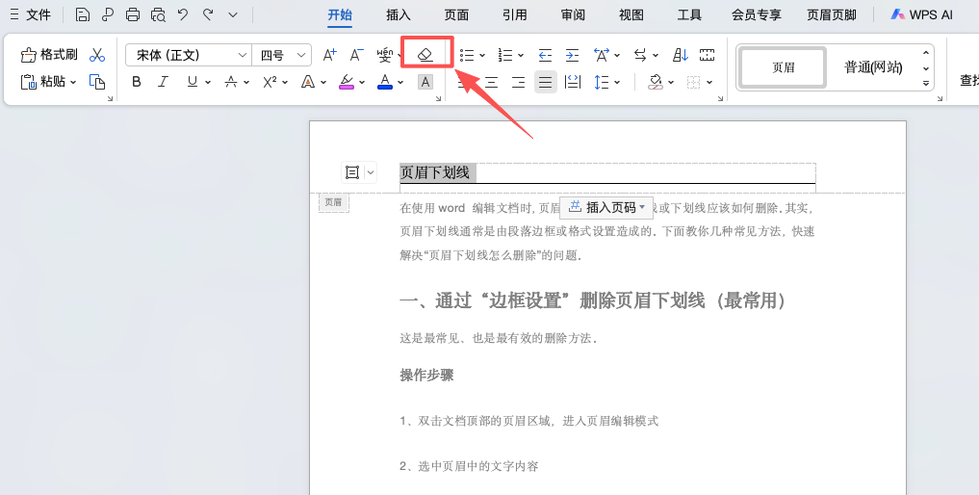Click the show/hide formatting marks icon

(707, 55)
